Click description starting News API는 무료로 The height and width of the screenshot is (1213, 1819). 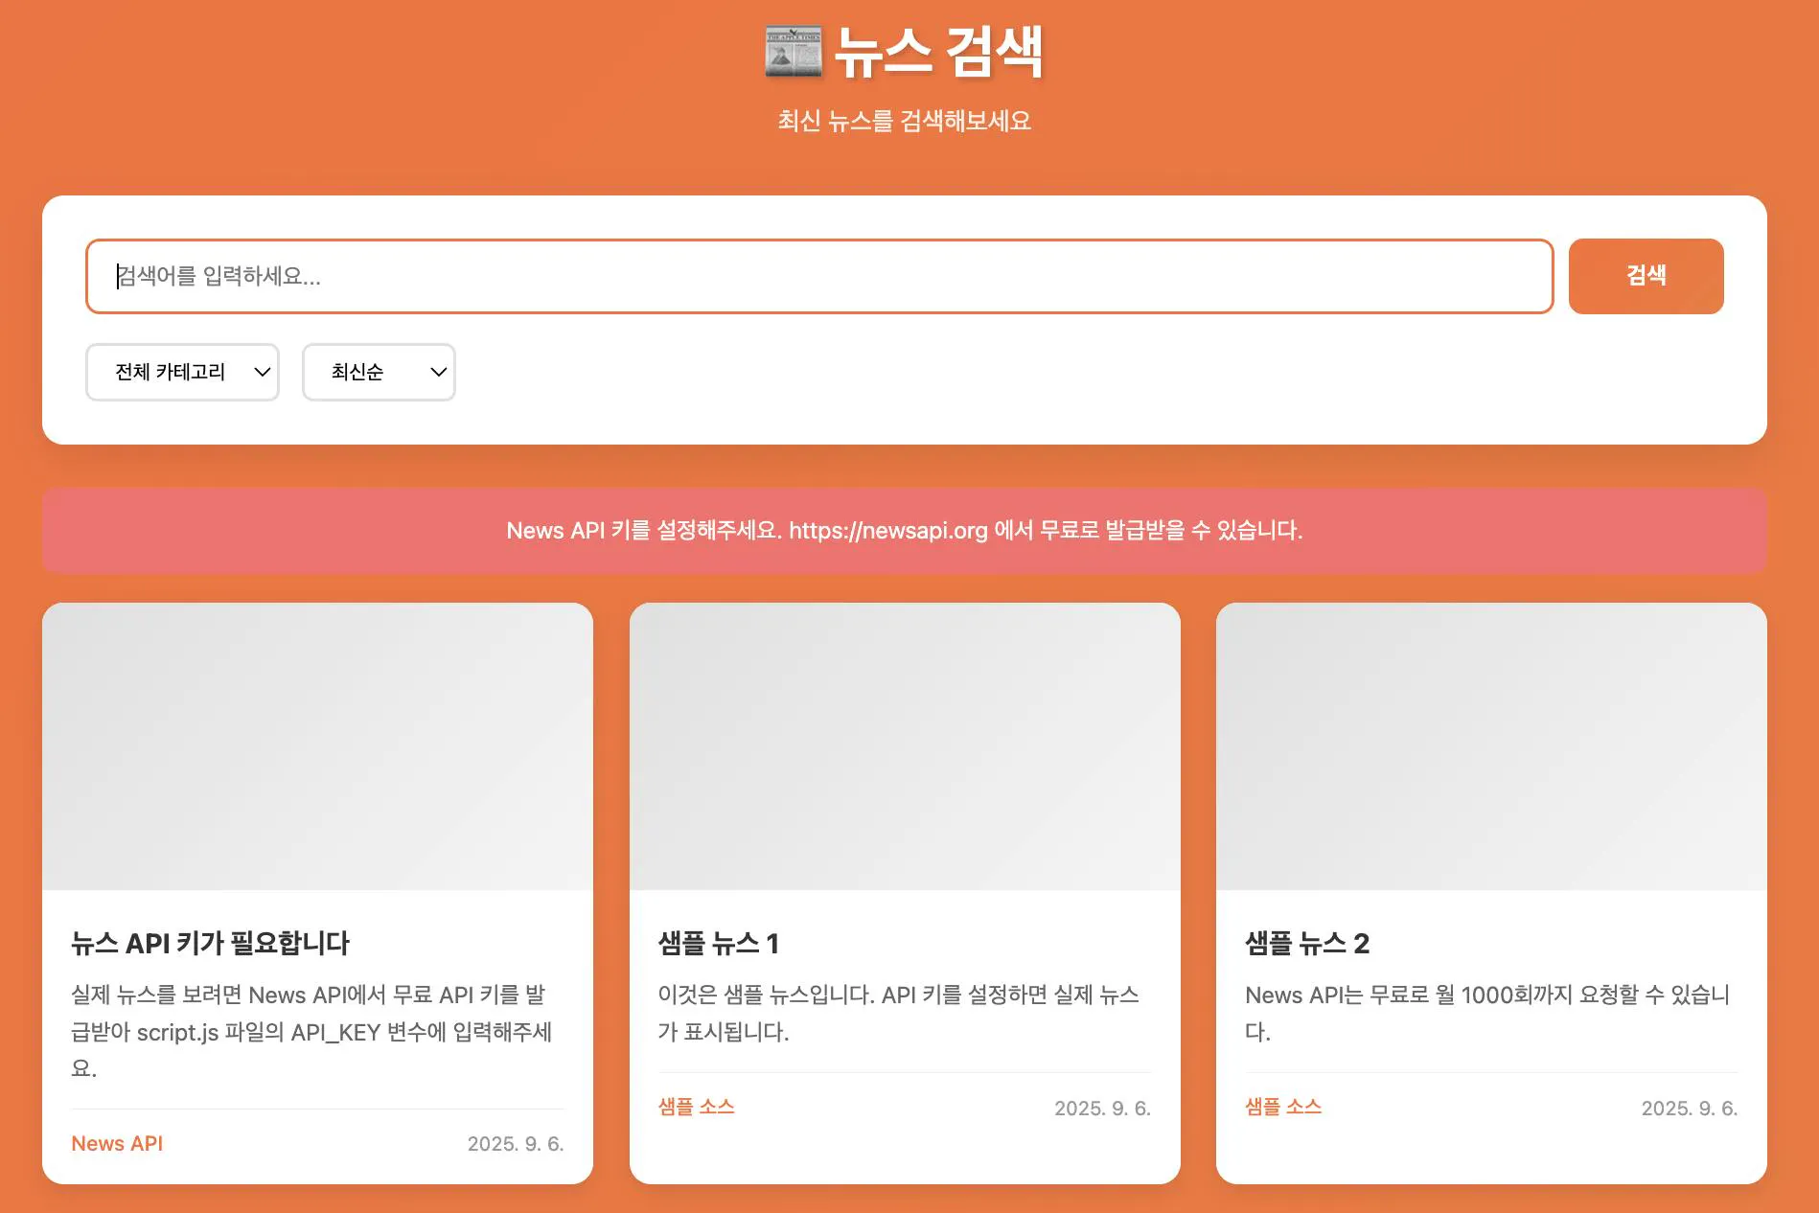(1487, 1013)
